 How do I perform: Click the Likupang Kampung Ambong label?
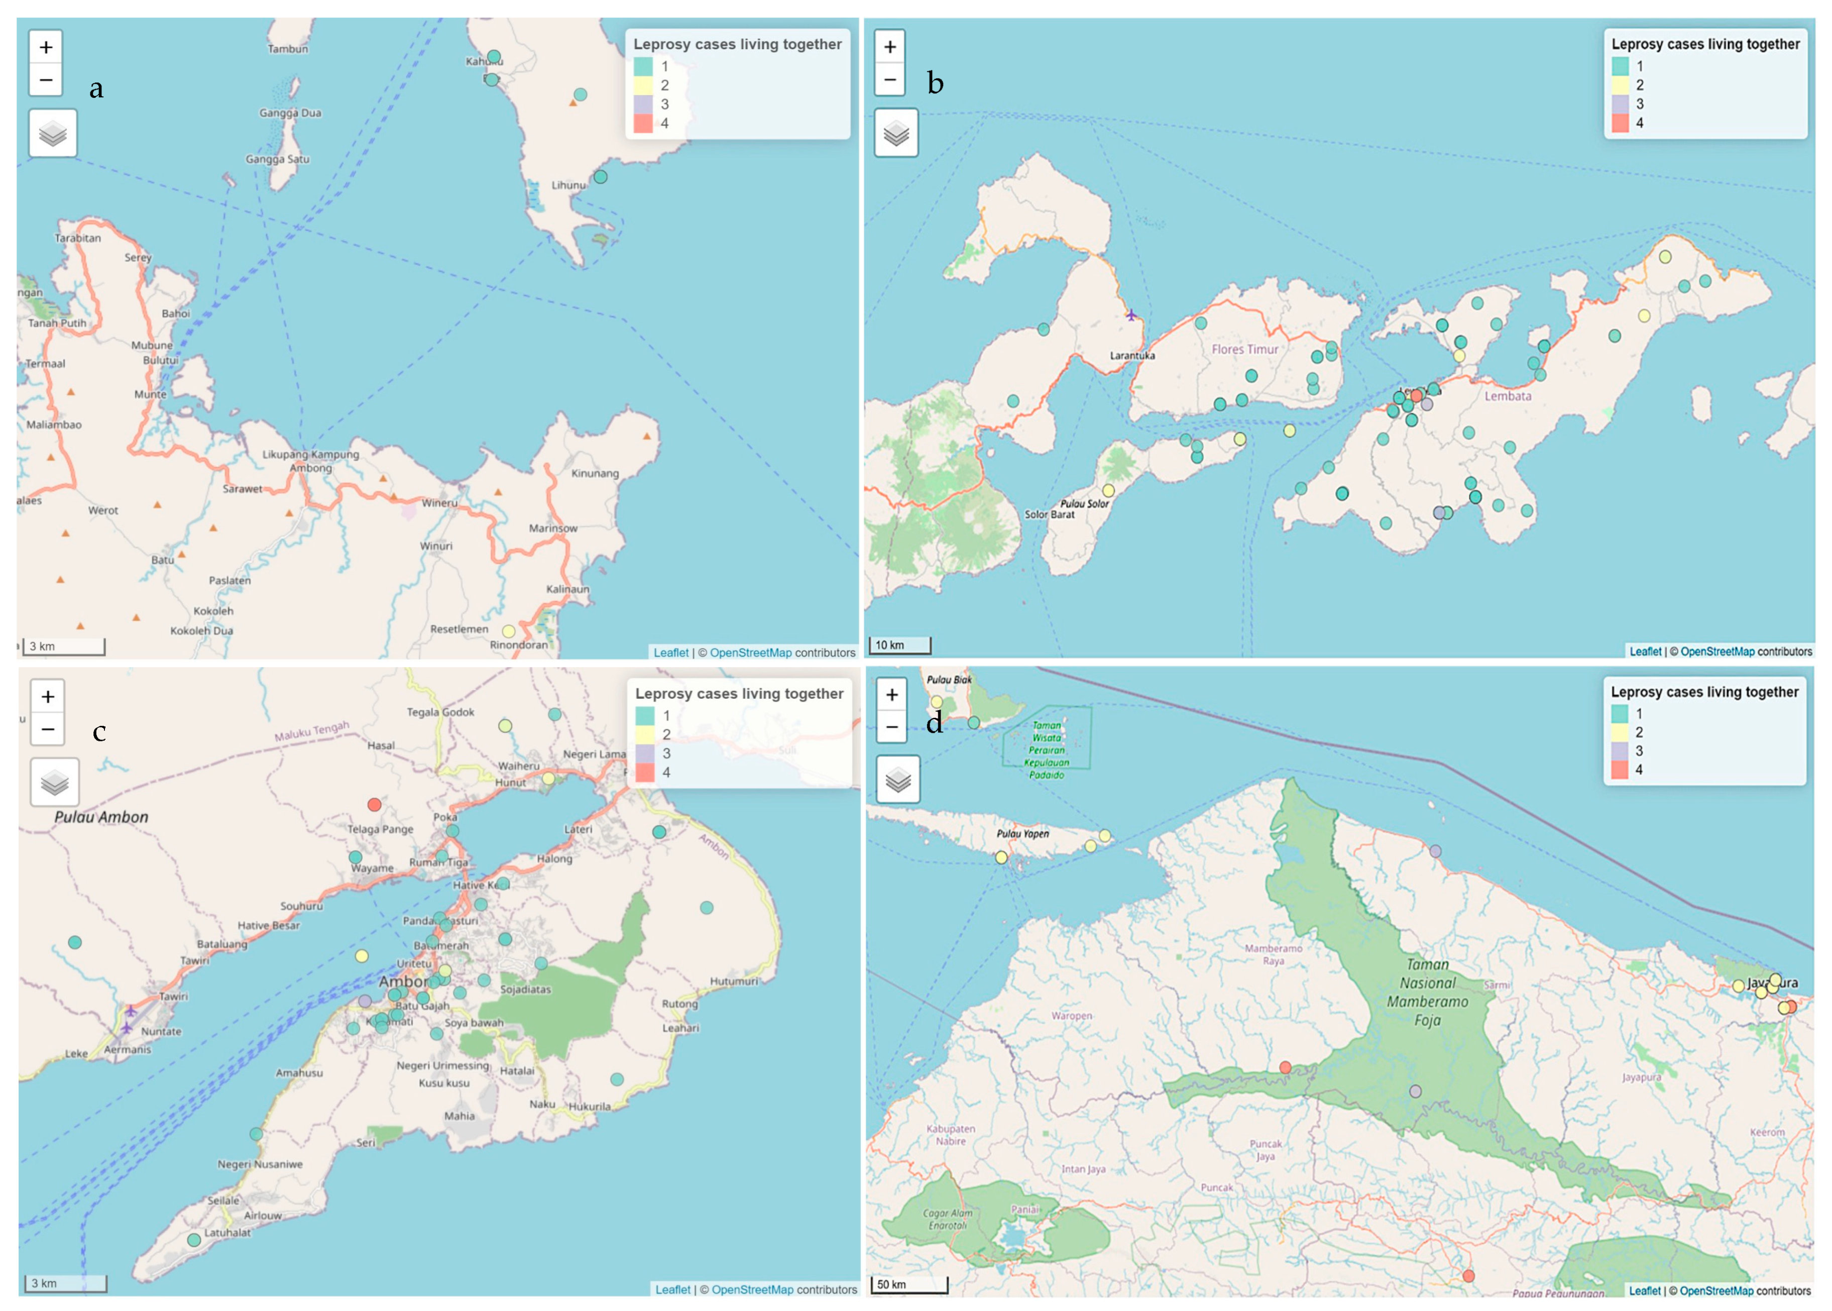tap(311, 461)
